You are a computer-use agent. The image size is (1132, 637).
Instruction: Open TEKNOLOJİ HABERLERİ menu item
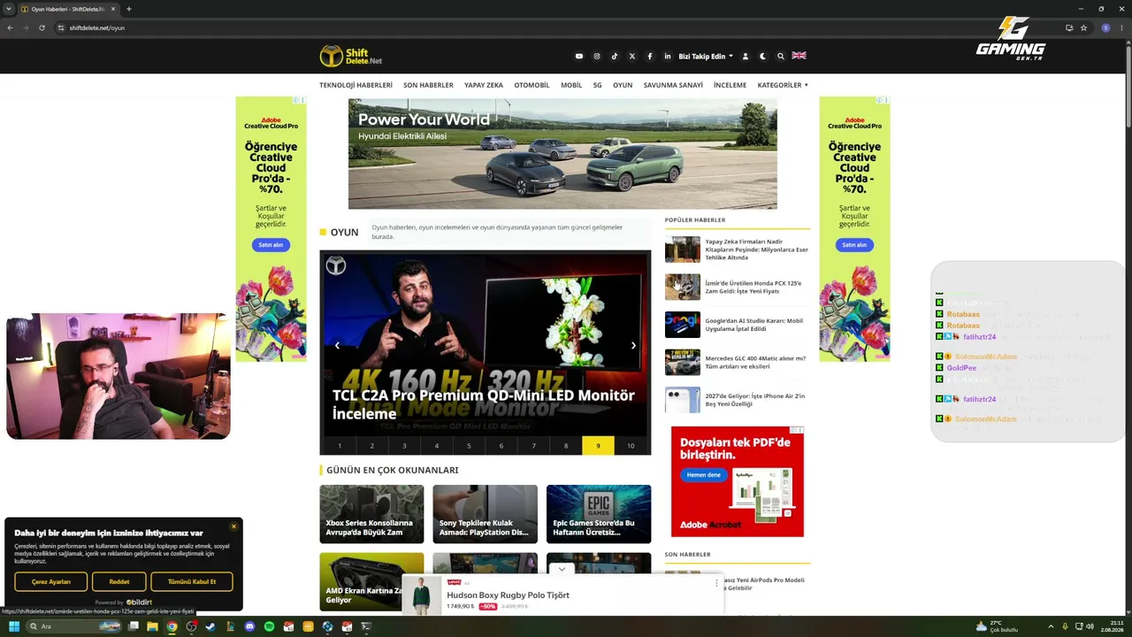pyautogui.click(x=356, y=85)
